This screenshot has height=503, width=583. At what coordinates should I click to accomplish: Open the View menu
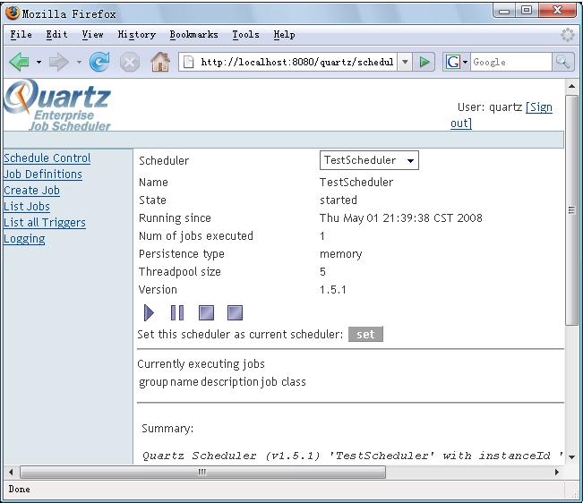[92, 35]
